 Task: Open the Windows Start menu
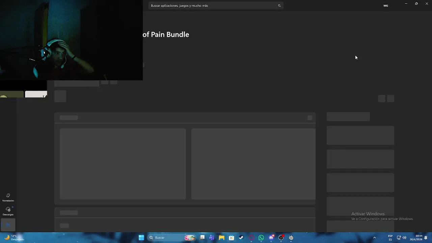point(141,238)
